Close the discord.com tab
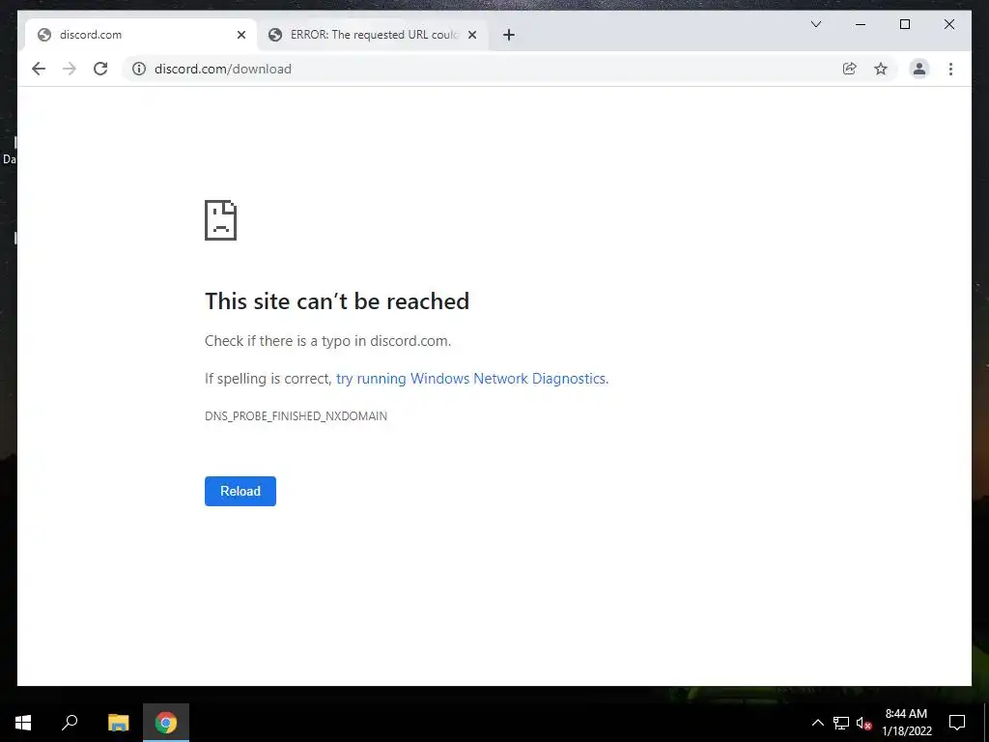Image resolution: width=989 pixels, height=742 pixels. click(240, 35)
